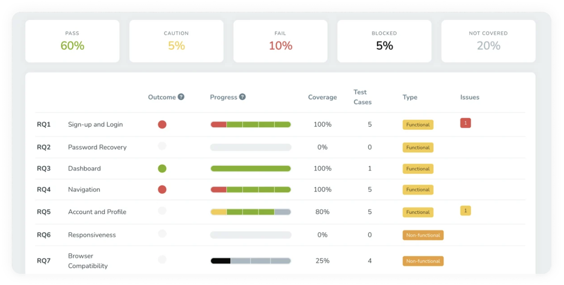Open the Sign-up and Login requirement
564x285 pixels.
pyautogui.click(x=95, y=124)
